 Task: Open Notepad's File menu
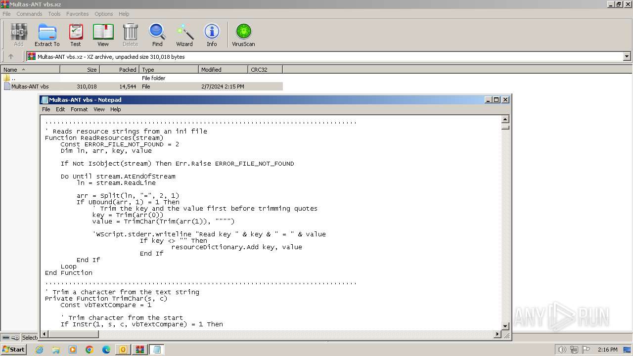[46, 109]
